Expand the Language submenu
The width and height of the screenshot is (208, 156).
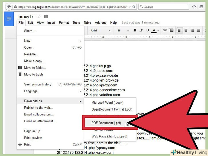click(50, 91)
